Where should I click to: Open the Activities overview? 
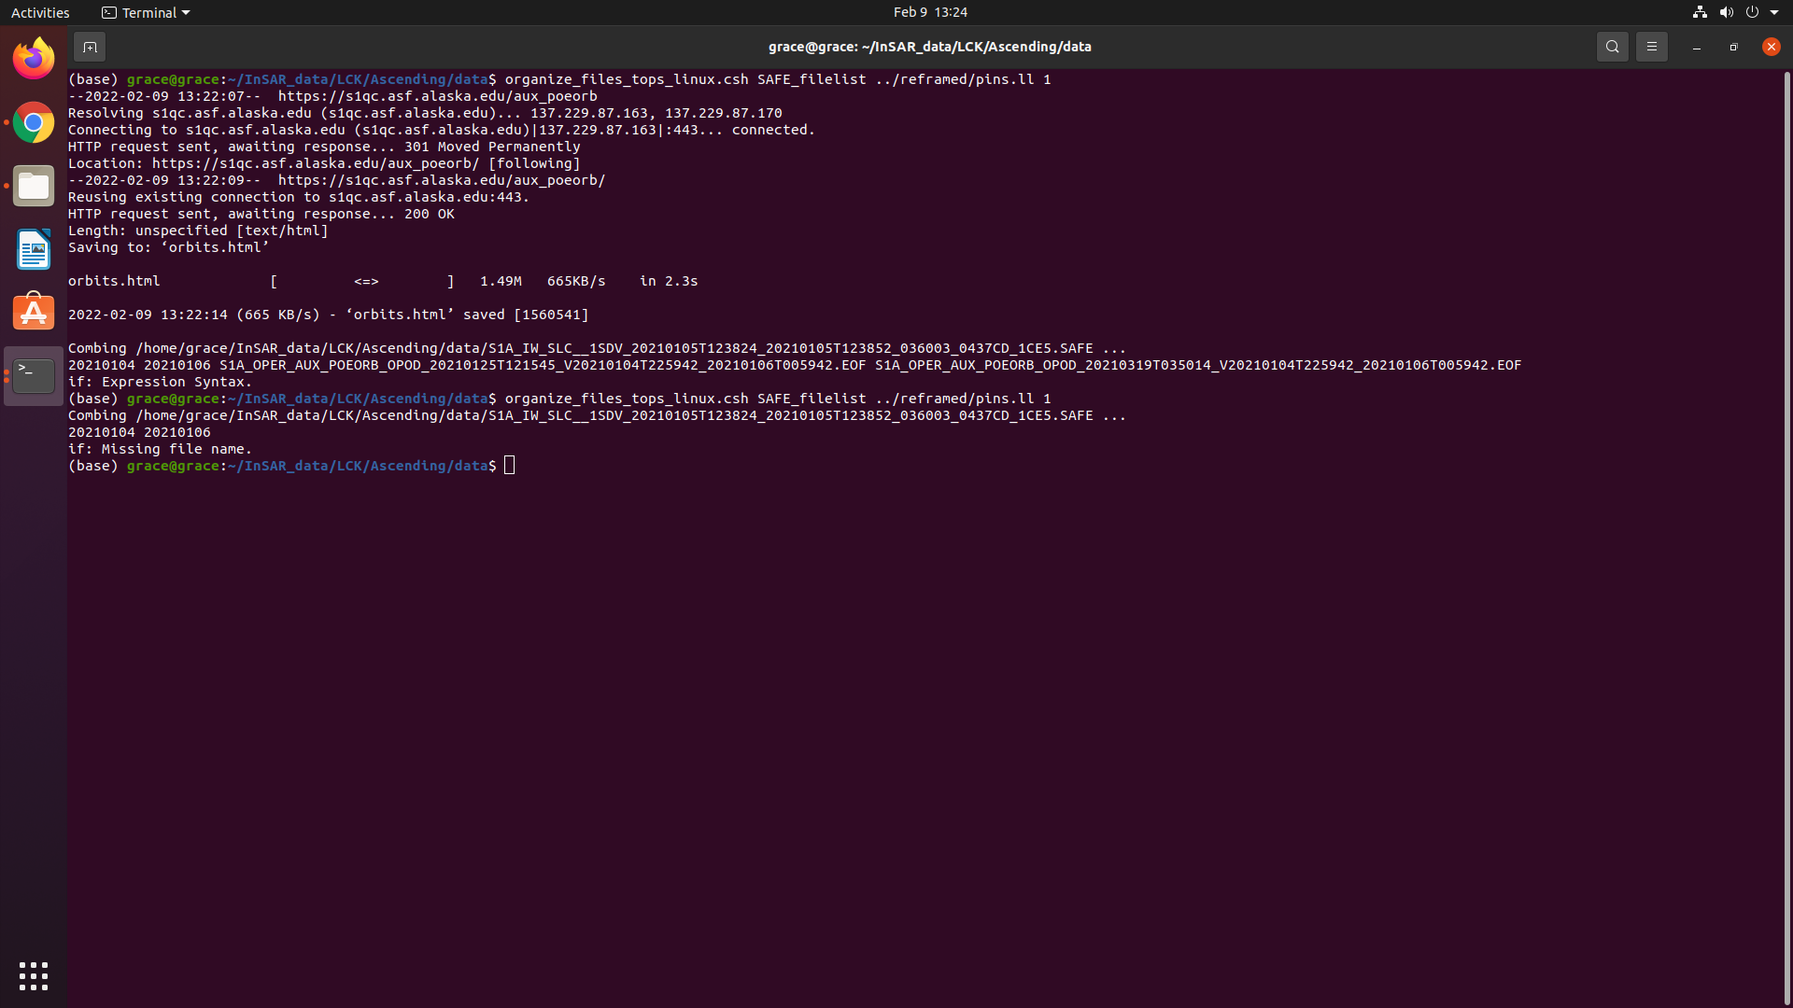(x=40, y=12)
